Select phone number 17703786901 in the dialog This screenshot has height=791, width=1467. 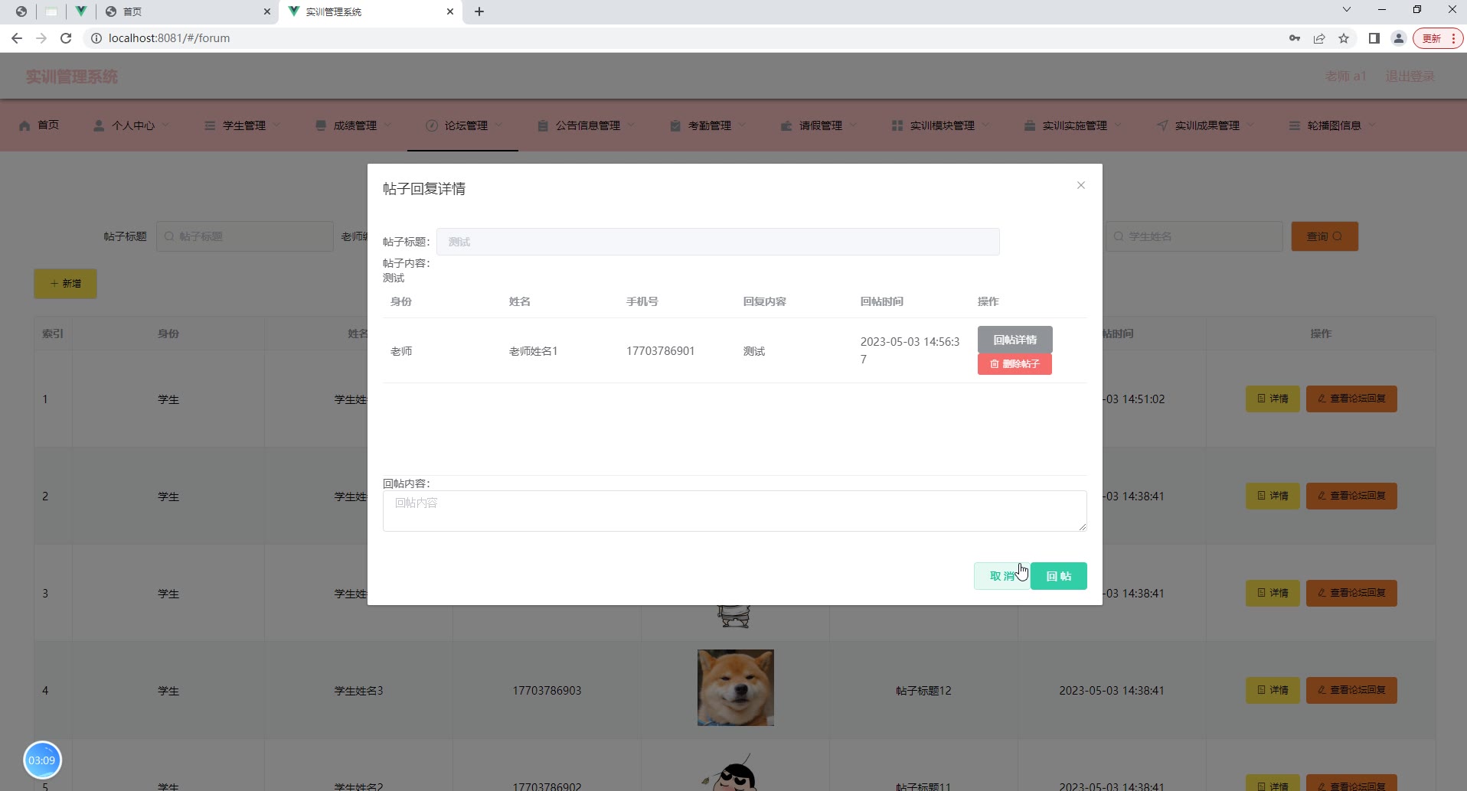click(x=660, y=351)
